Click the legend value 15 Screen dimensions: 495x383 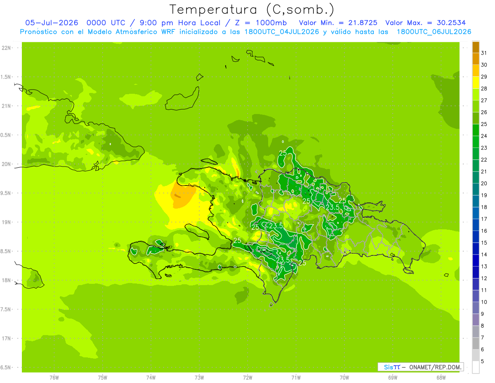click(x=484, y=243)
